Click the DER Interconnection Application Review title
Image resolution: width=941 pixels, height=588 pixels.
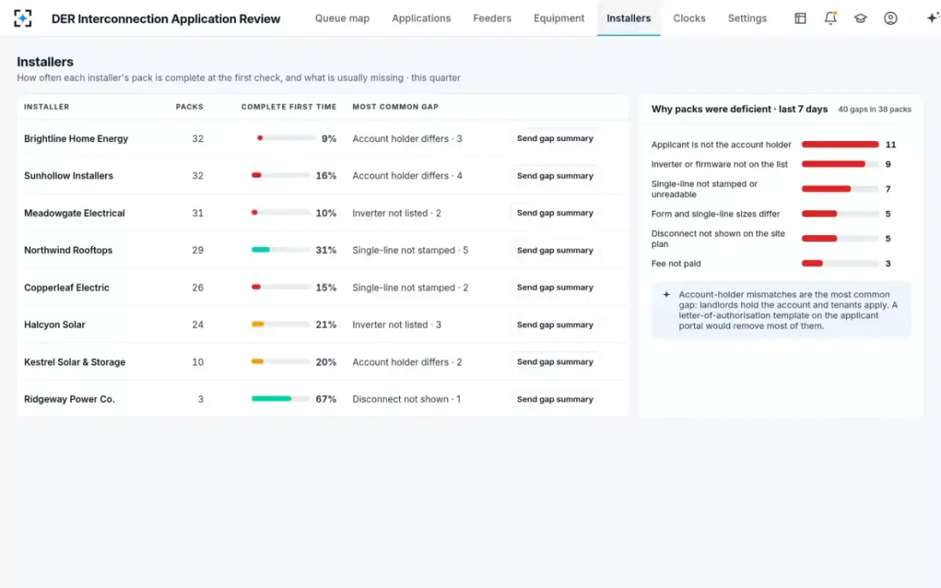[165, 19]
